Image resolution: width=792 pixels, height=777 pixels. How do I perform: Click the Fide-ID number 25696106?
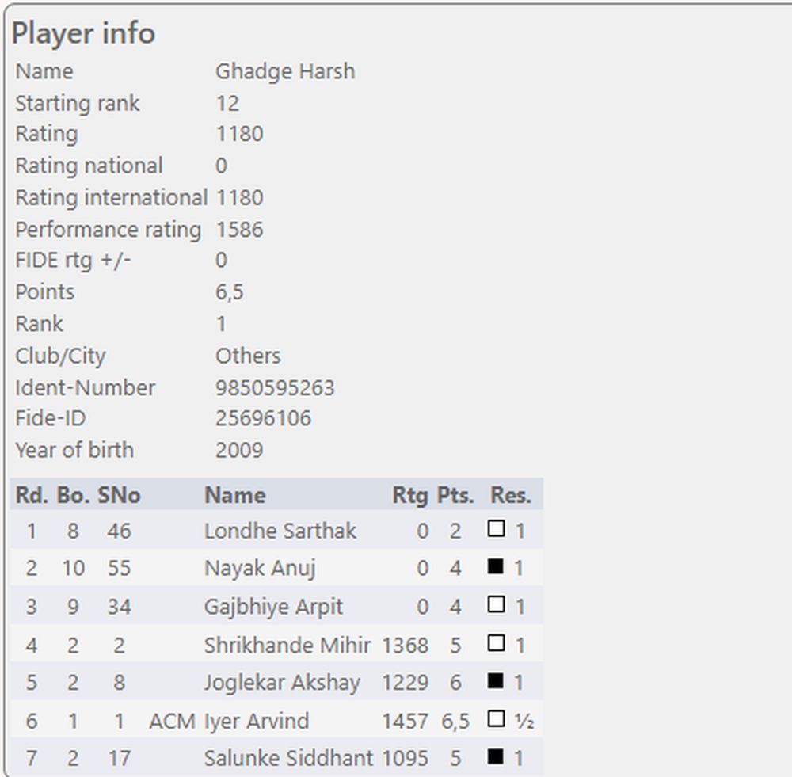coord(263,418)
